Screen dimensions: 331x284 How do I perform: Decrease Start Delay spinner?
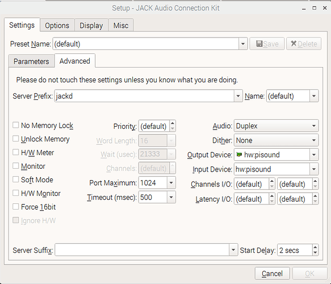[315, 253]
